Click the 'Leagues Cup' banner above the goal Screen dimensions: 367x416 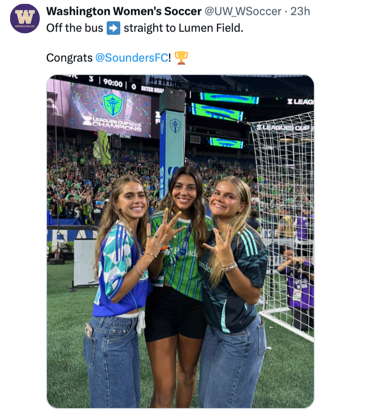(x=283, y=128)
